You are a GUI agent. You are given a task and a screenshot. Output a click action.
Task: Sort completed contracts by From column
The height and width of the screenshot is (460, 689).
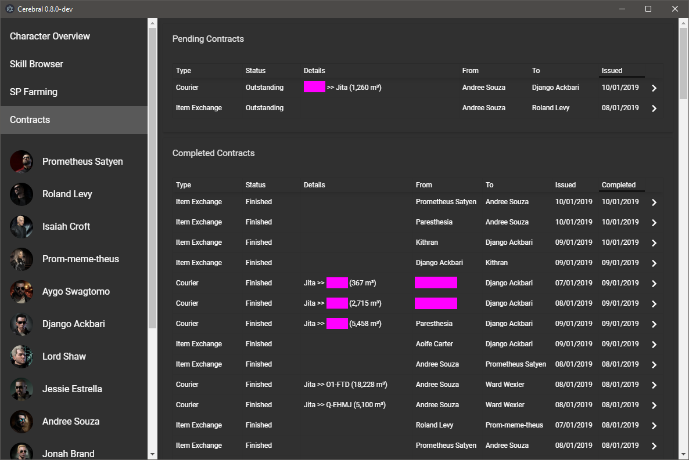pos(424,185)
